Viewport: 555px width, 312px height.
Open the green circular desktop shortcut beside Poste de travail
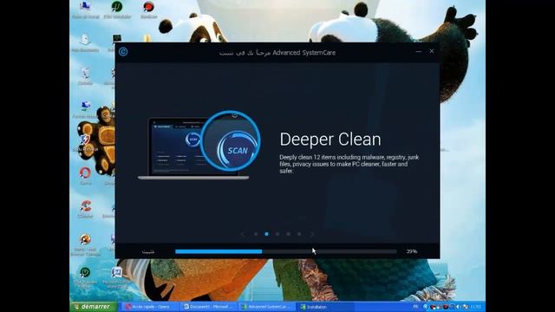coord(117,10)
